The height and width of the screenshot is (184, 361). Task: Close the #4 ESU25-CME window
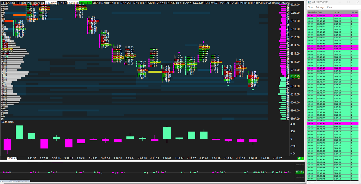pos(357,2)
